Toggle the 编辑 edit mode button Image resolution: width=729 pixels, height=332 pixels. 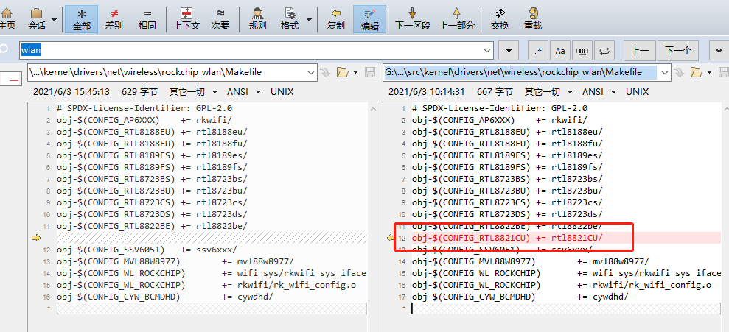[369, 19]
